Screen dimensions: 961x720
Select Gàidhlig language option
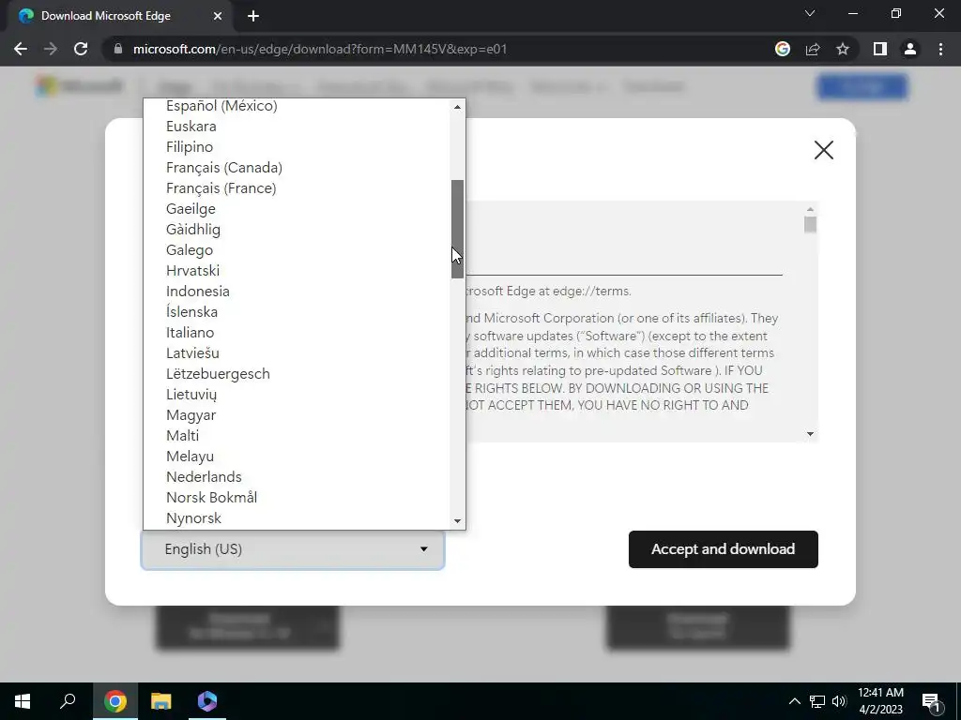(x=297, y=230)
